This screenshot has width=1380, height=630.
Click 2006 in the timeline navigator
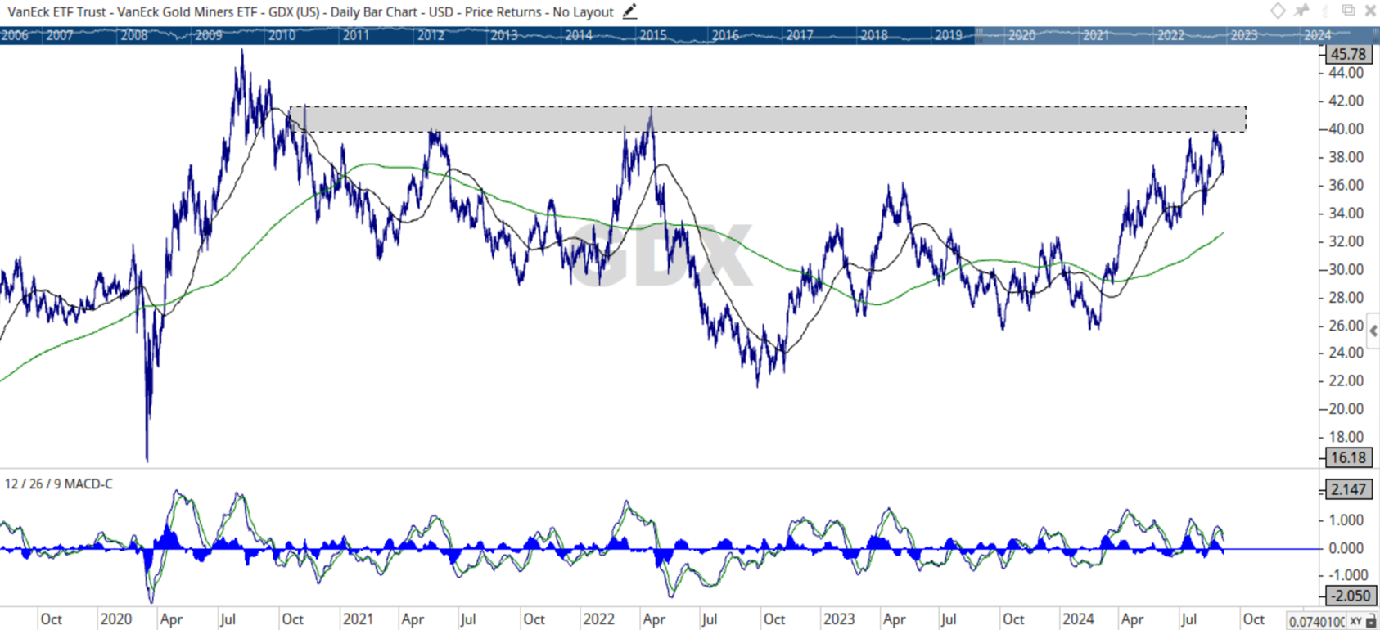(x=15, y=35)
